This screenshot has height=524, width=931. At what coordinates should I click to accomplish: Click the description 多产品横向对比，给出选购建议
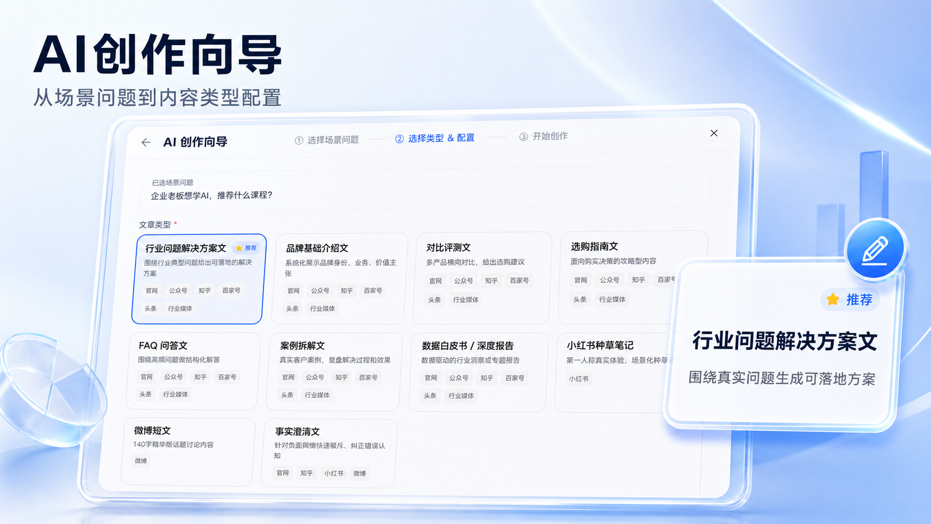point(476,262)
